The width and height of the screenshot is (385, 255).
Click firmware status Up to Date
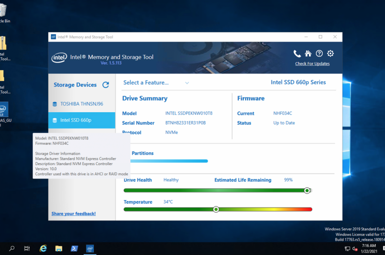284,123
